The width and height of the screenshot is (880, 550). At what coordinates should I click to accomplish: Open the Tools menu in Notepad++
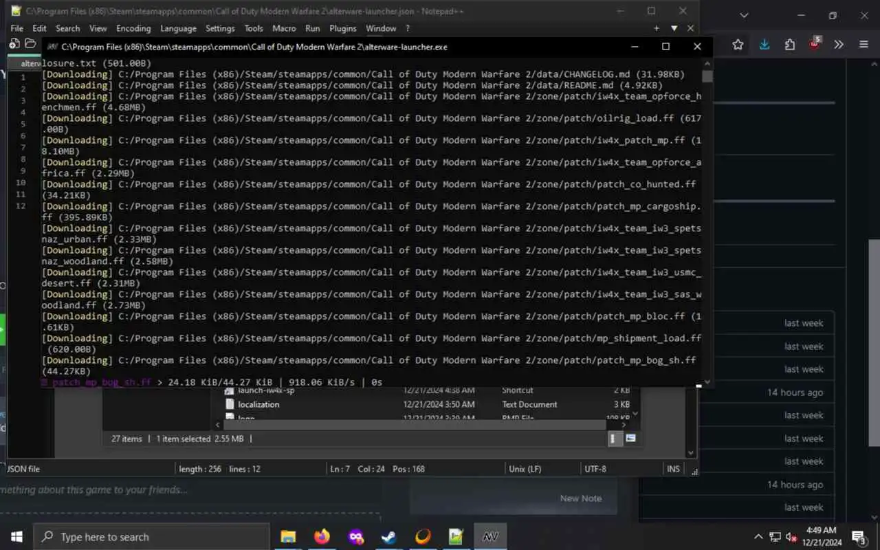pos(254,28)
